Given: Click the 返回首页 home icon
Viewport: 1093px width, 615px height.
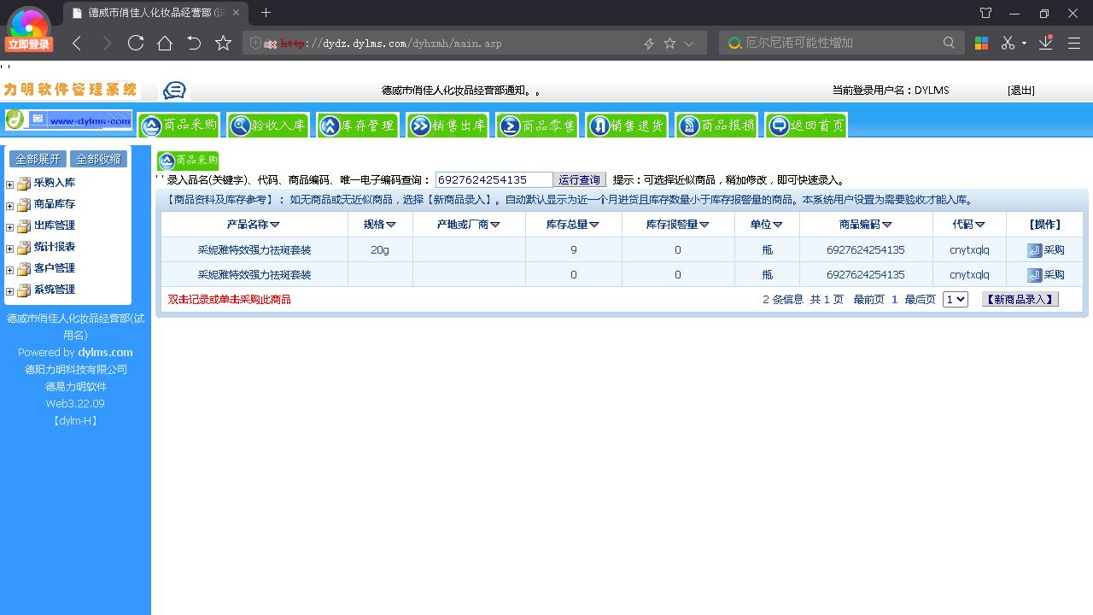Looking at the screenshot, I should [x=804, y=124].
